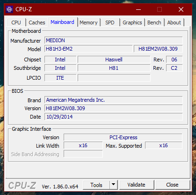Expand the Tools dropdown arrow

pyautogui.click(x=114, y=185)
